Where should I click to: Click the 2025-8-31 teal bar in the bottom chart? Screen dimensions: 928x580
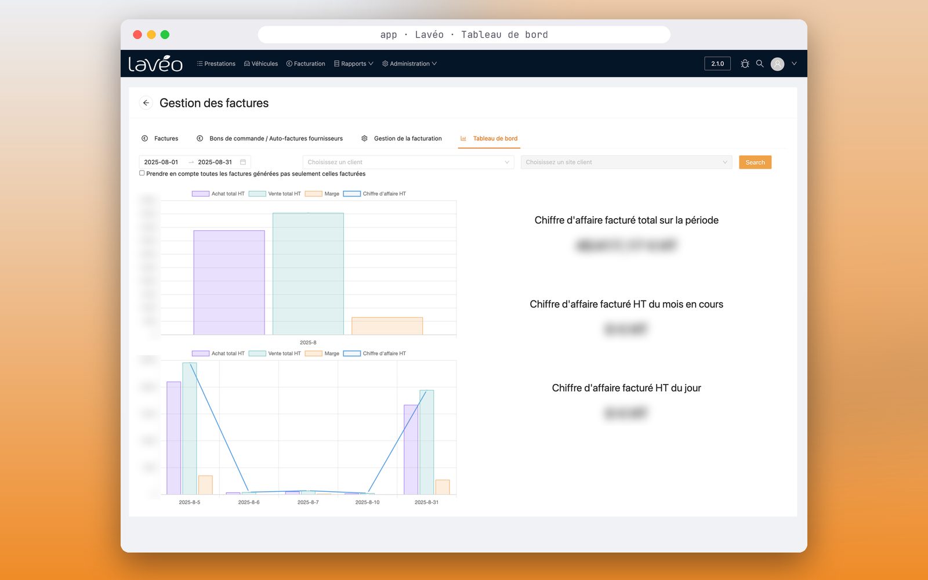click(427, 442)
